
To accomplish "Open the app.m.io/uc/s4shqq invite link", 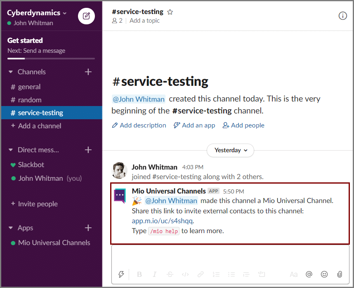I will 162,221.
